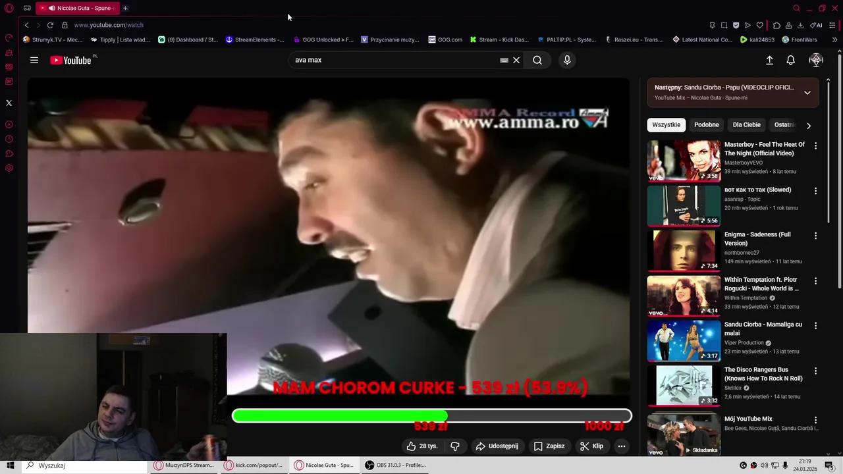843x474 pixels.
Task: Open kali24853 bookmark
Action: [x=757, y=39]
